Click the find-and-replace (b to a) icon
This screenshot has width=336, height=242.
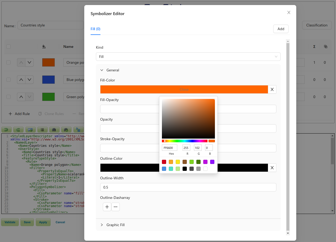pos(78,130)
